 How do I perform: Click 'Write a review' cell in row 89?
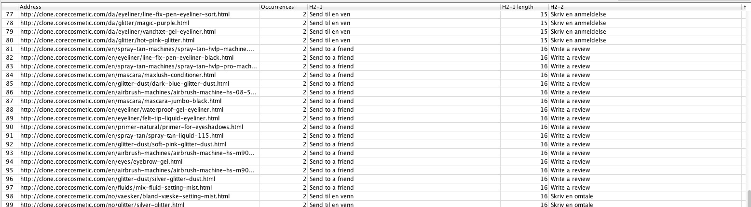570,118
